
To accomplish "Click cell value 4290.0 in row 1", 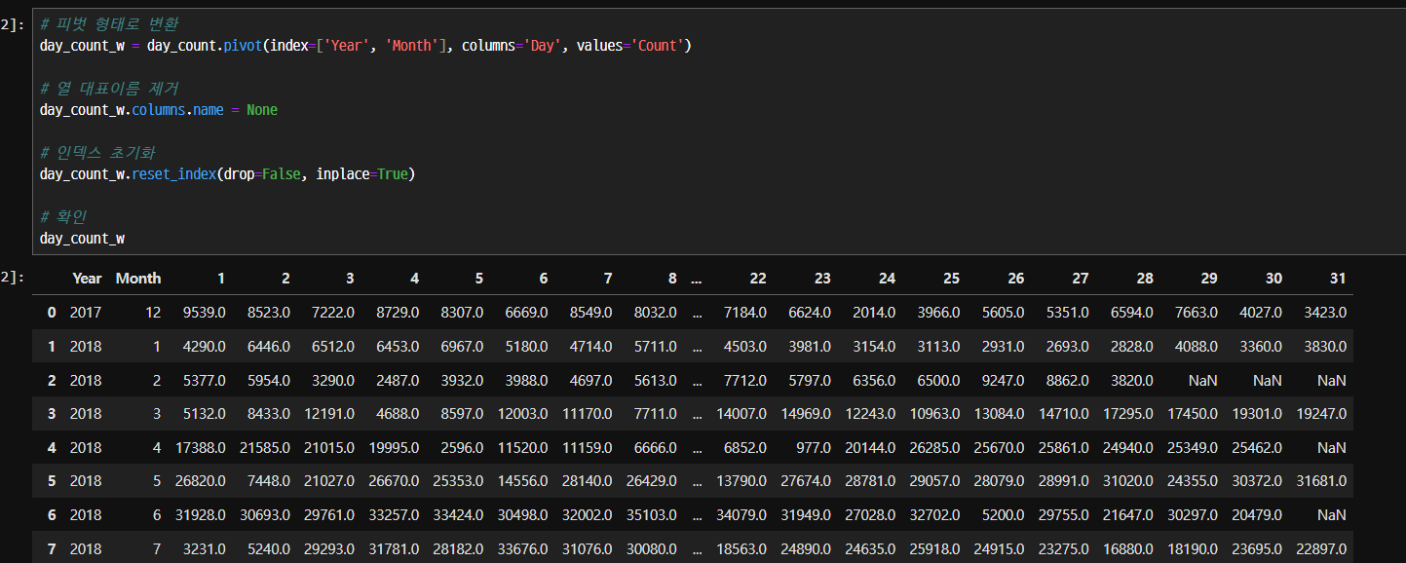I will 205,347.
